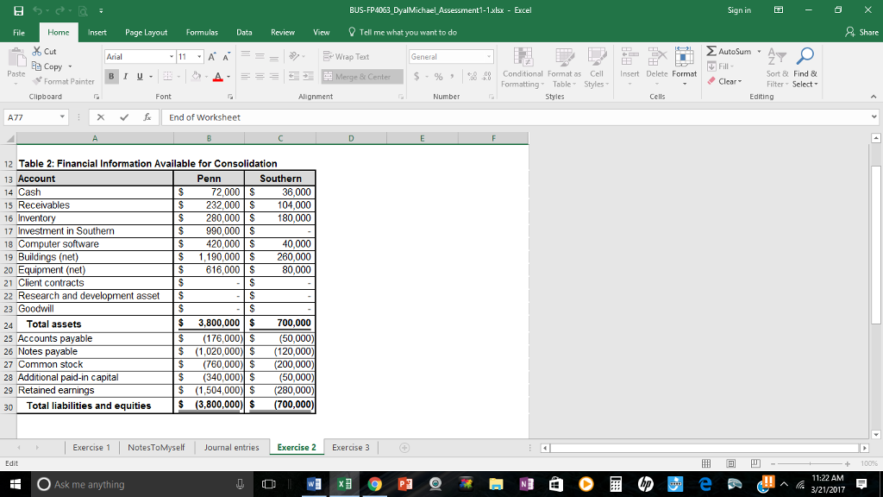Switch to Page Layout view in the status bar
The height and width of the screenshot is (497, 883).
tap(731, 463)
